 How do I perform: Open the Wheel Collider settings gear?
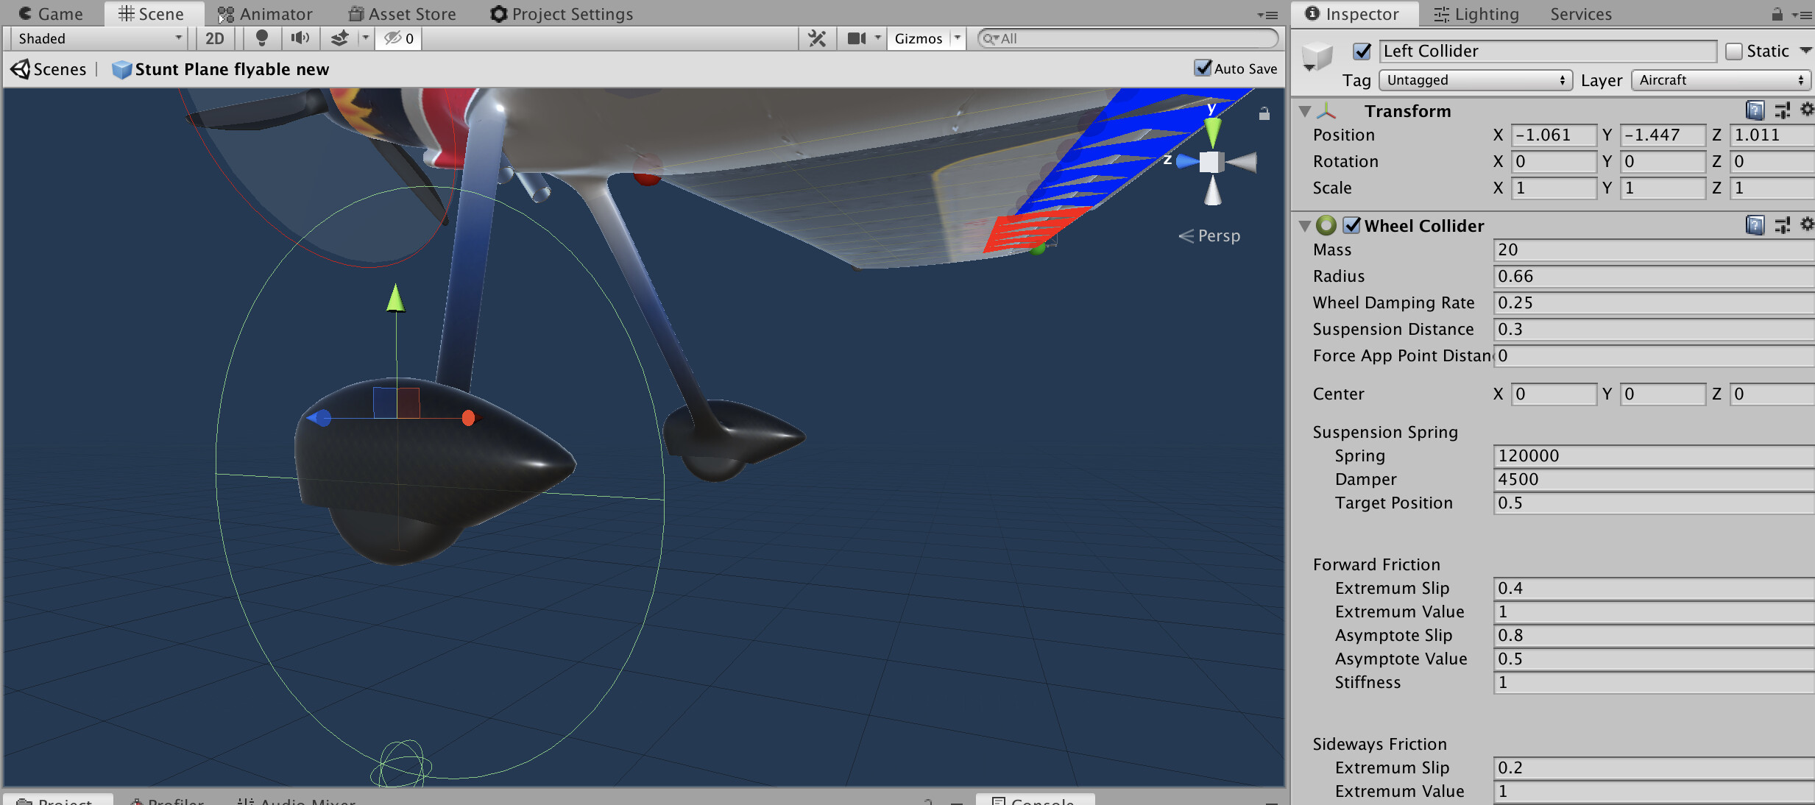[x=1808, y=224]
